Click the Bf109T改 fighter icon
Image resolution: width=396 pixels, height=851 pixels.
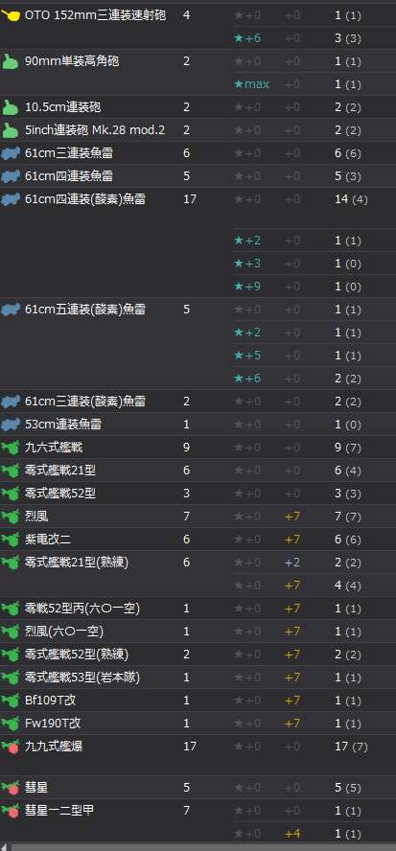point(11,701)
